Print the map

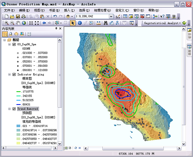click(x=23, y=16)
